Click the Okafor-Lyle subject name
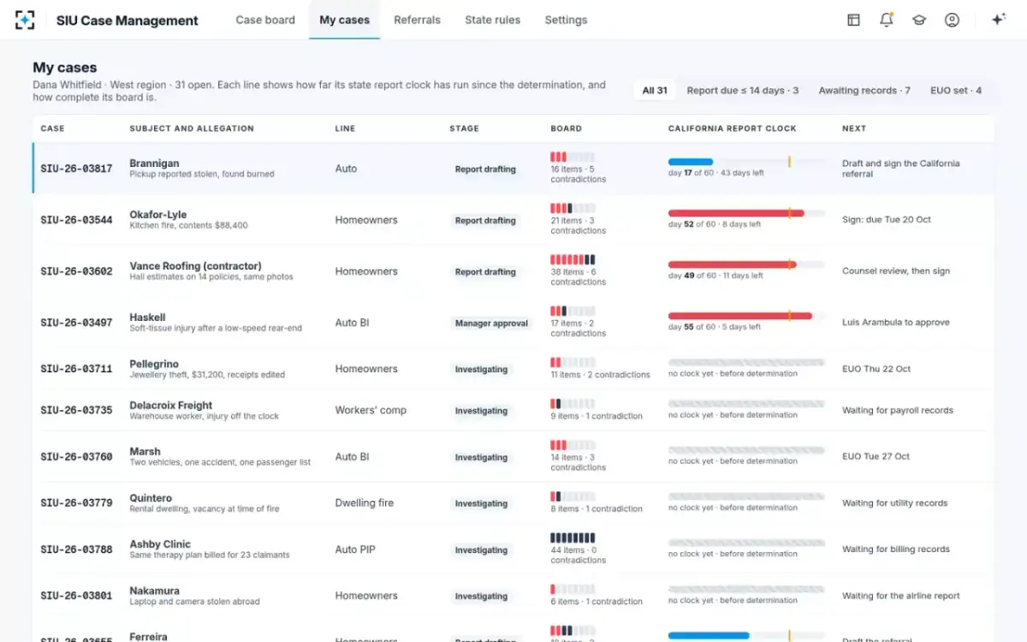Image resolution: width=1027 pixels, height=642 pixels. point(157,214)
